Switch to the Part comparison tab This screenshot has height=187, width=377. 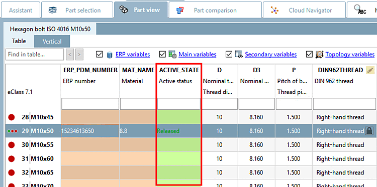click(x=215, y=10)
